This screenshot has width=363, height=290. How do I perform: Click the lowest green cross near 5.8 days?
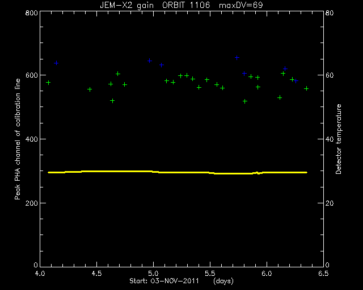coord(245,101)
